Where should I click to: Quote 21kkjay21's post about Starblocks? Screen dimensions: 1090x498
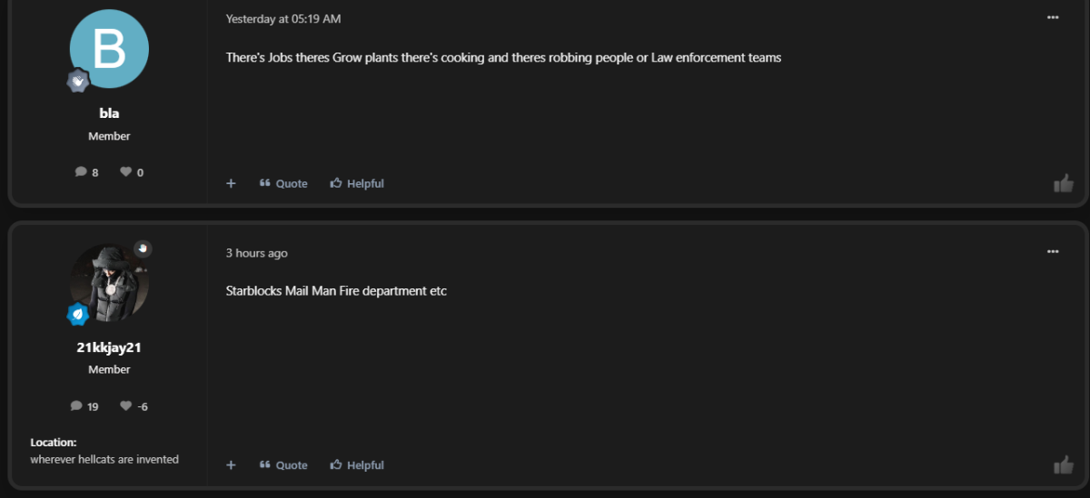[x=283, y=464]
